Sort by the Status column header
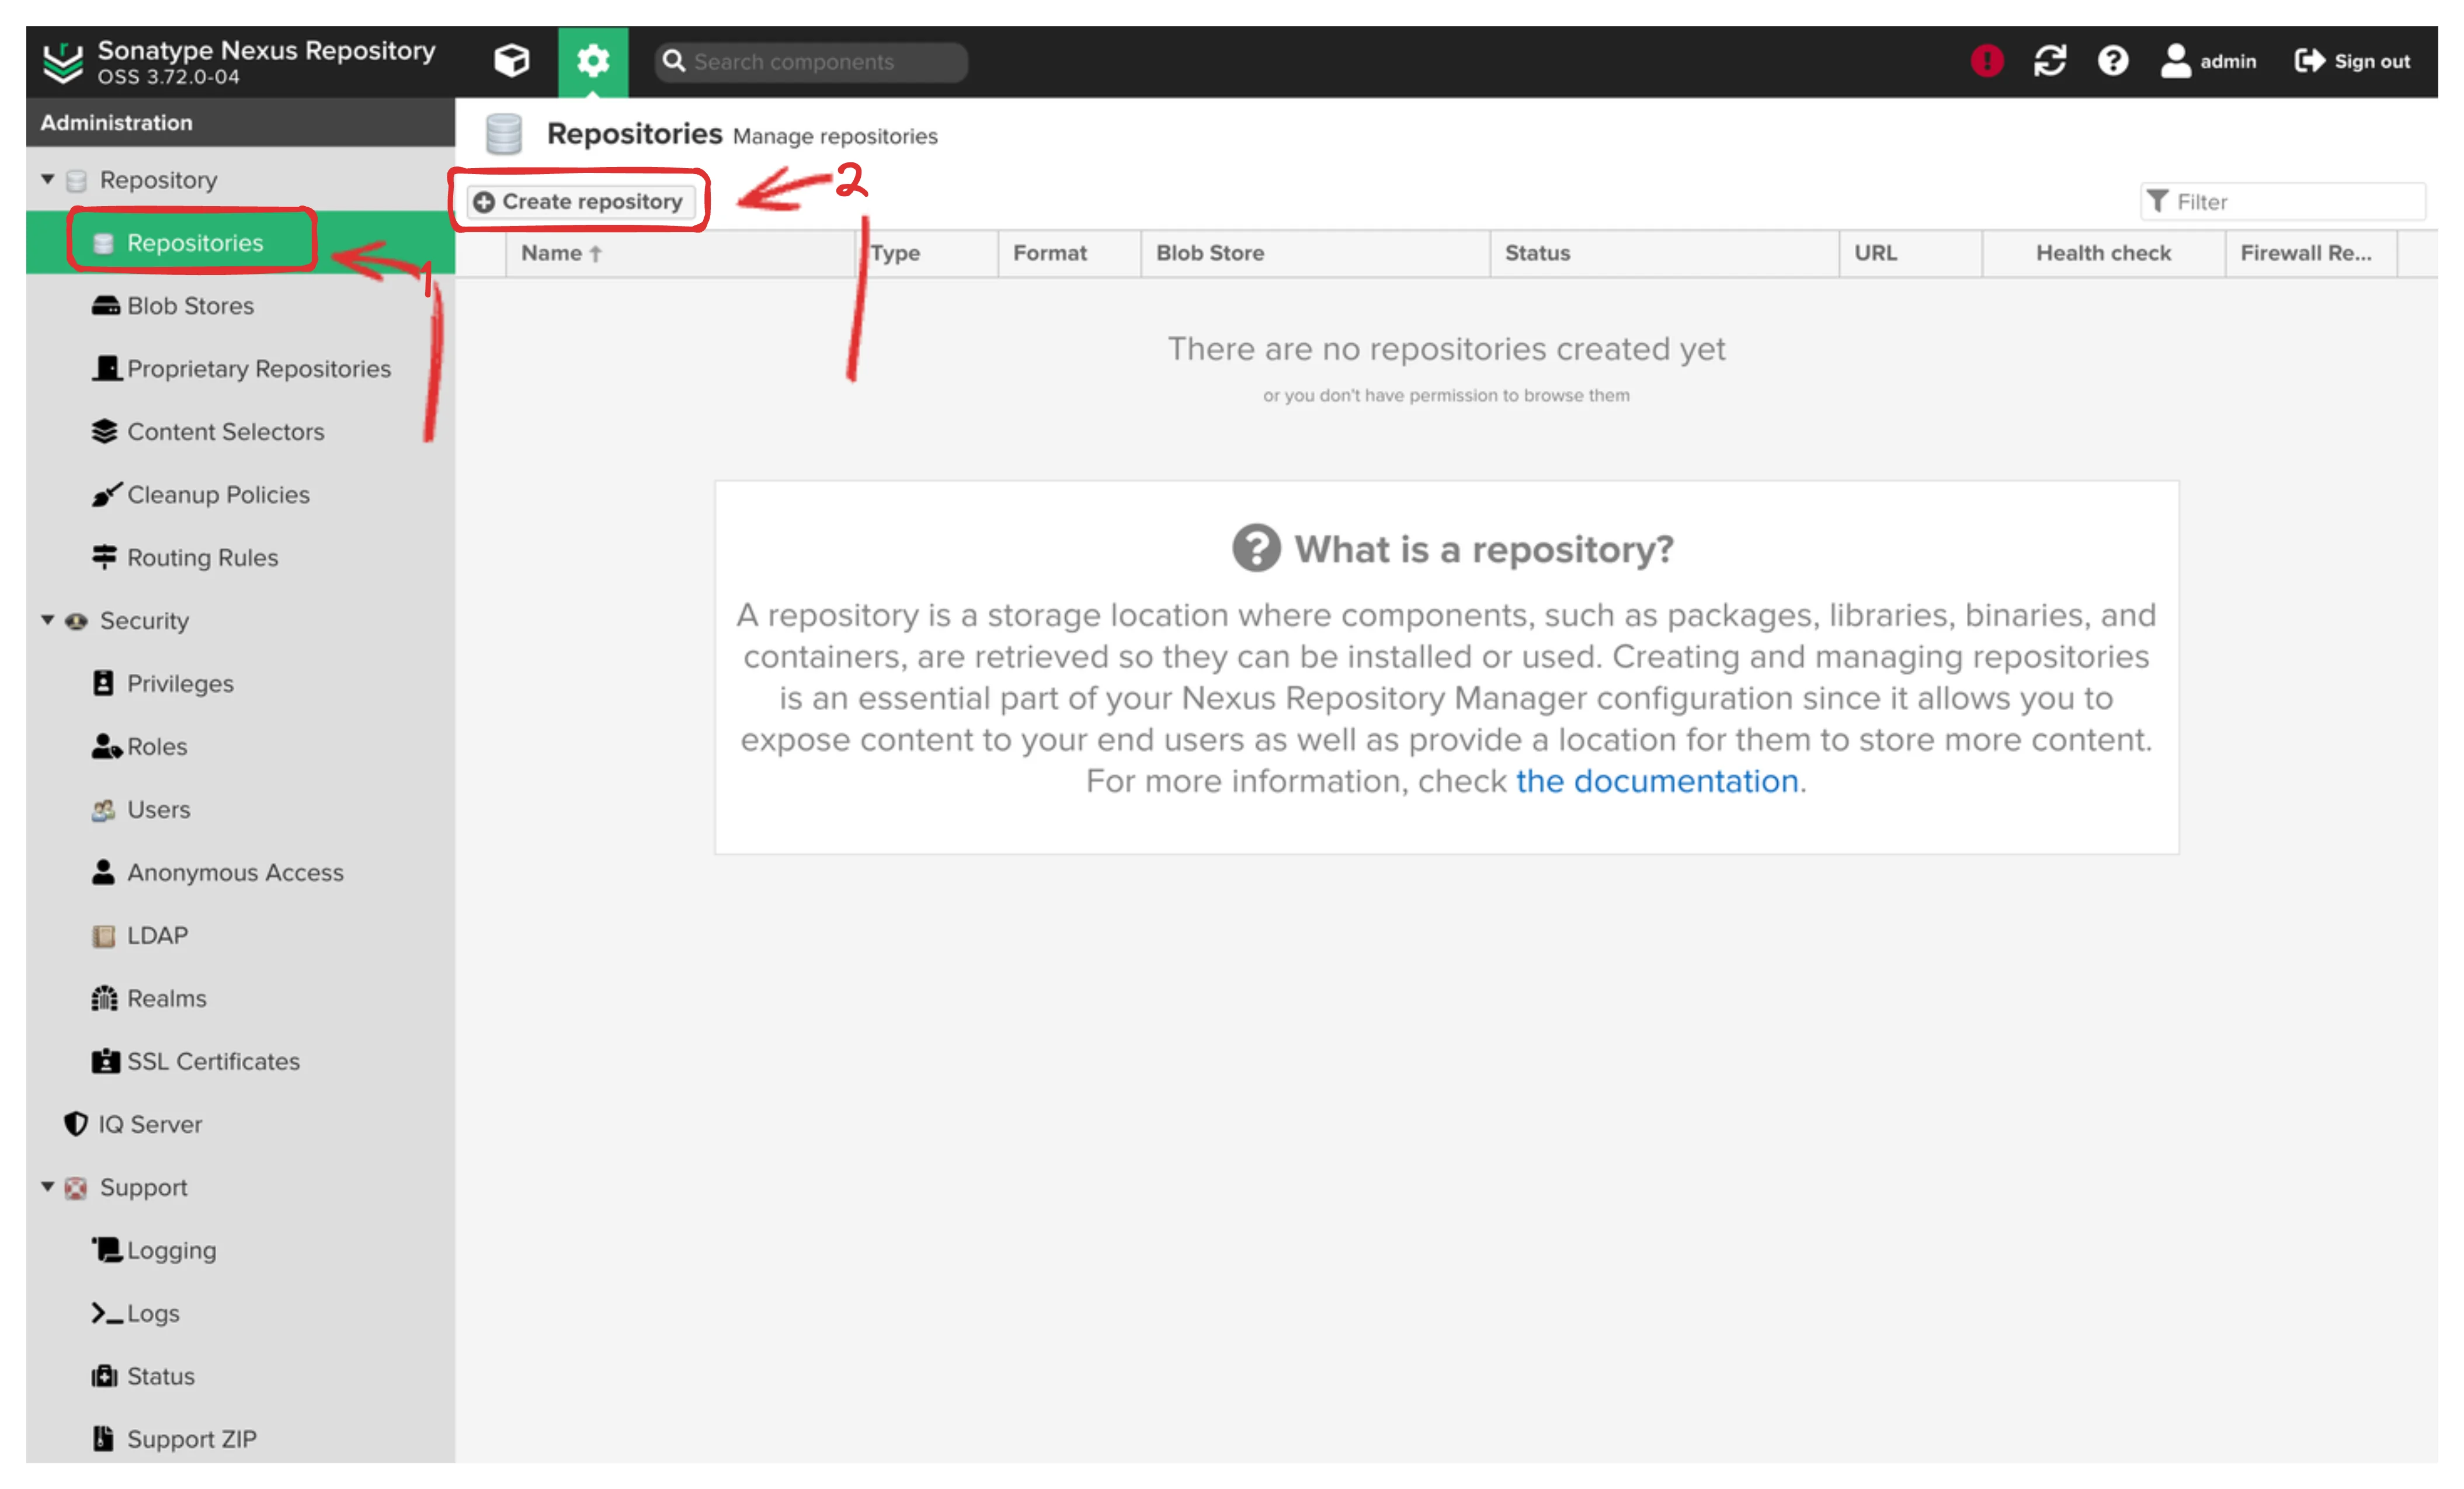 (x=1664, y=254)
